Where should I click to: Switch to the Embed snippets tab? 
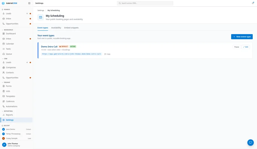(x=71, y=28)
